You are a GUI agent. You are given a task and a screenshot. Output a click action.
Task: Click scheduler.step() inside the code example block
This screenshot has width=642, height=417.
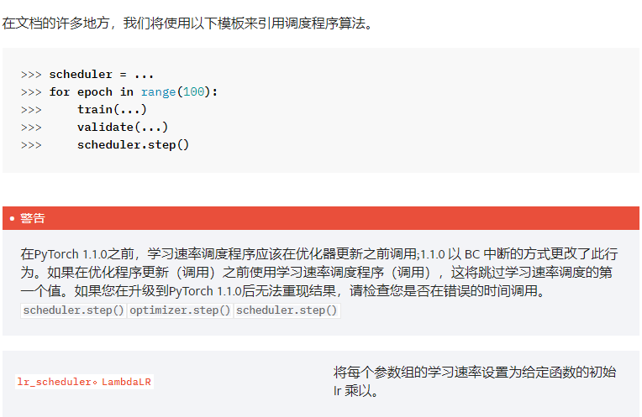pyautogui.click(x=133, y=144)
